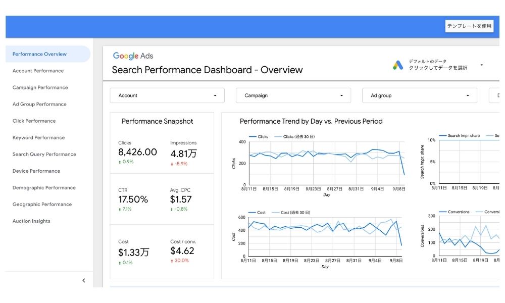
Task: Click the Cost / conv. change indicator 30.0%
Action: tap(180, 261)
